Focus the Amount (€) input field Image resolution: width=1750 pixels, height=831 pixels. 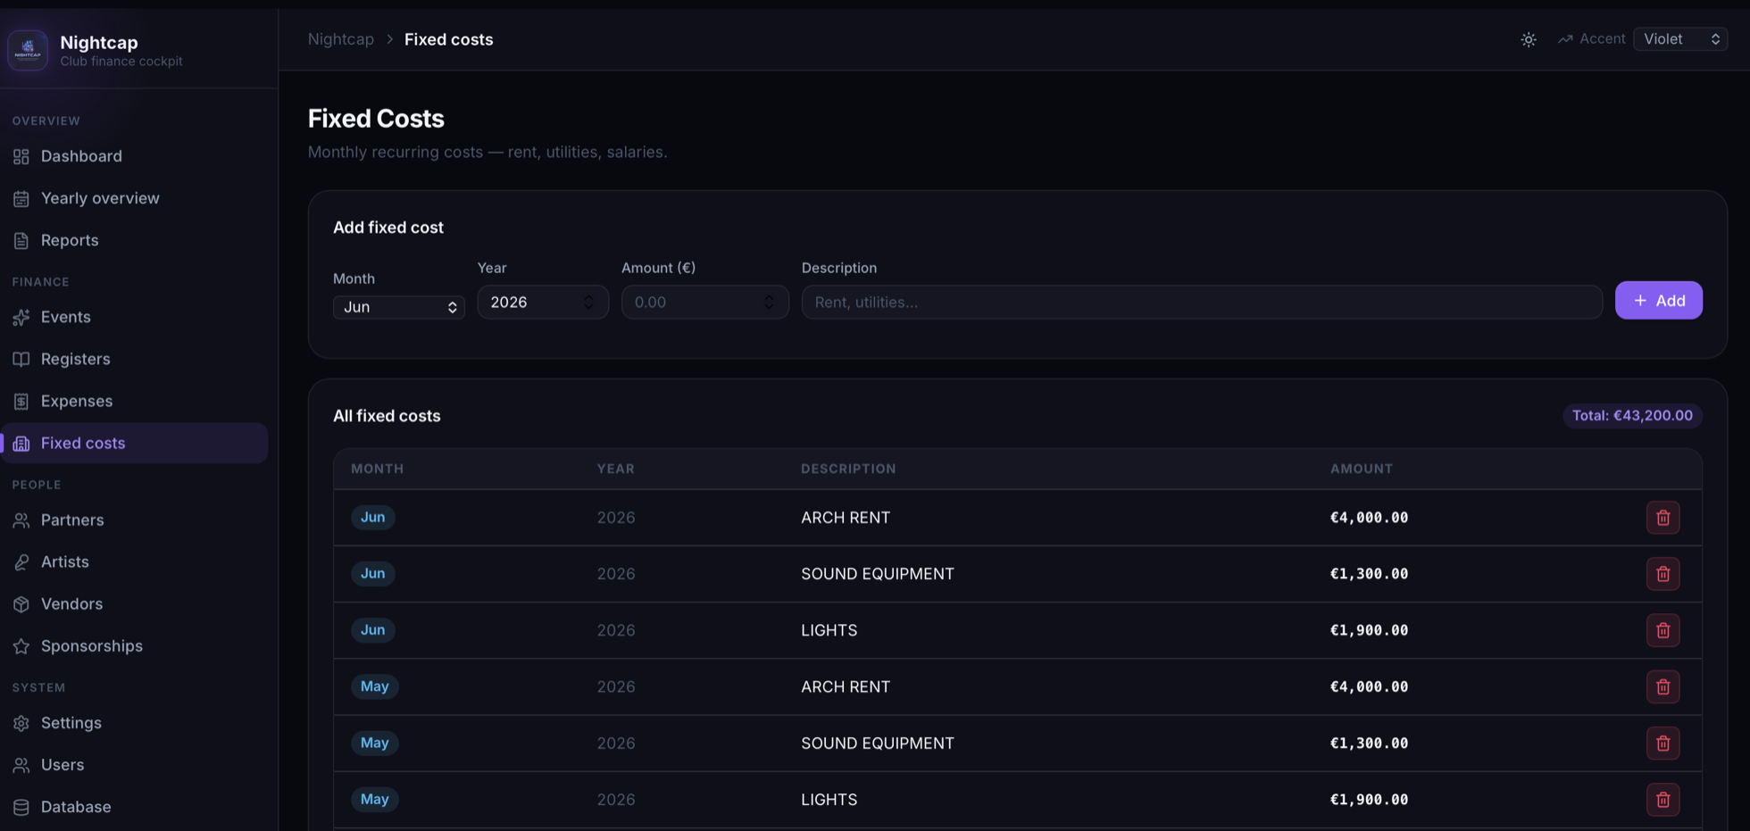(704, 302)
